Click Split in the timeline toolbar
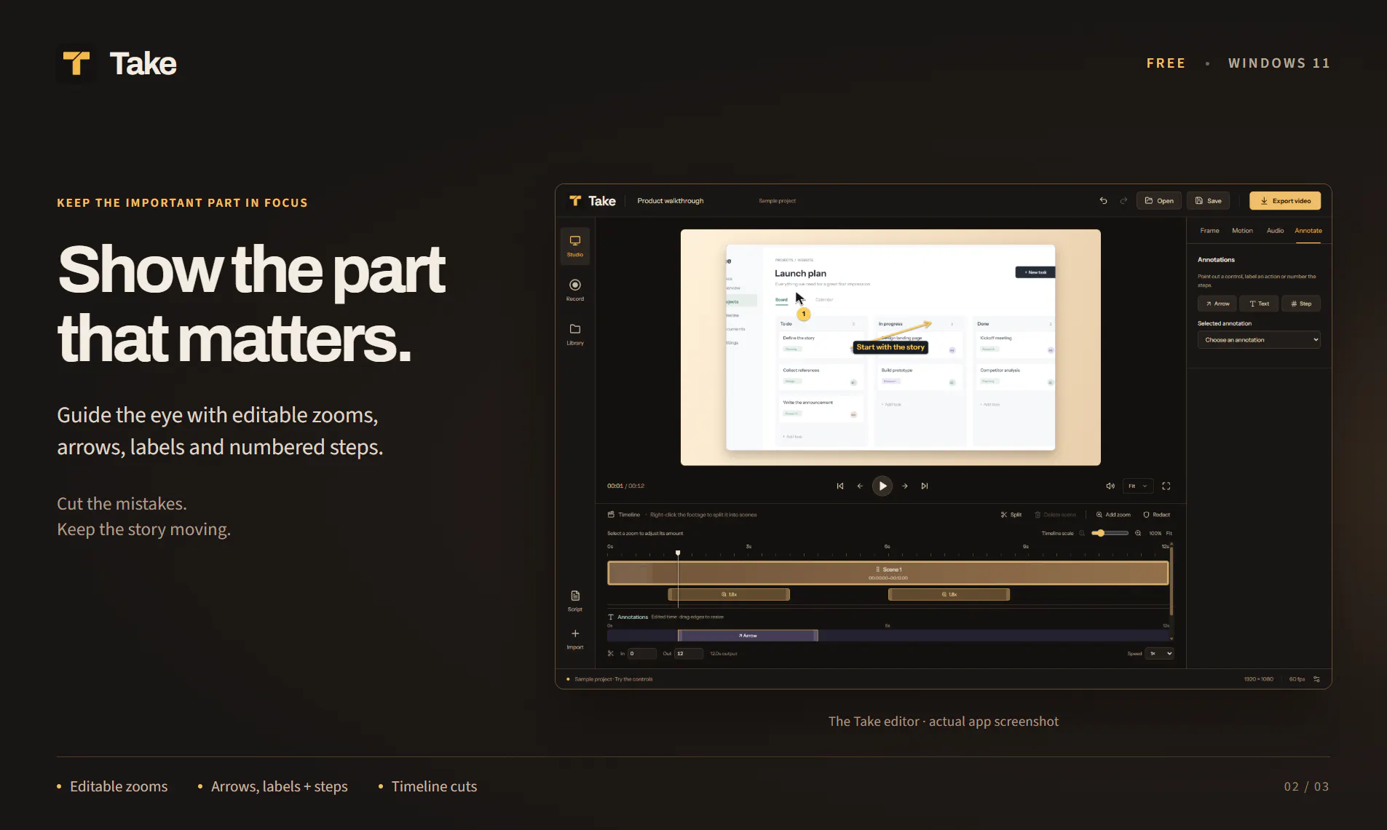The width and height of the screenshot is (1387, 830). click(1011, 515)
